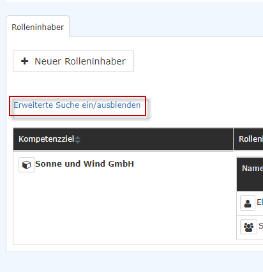Sort by the Kompetenzziel column header

[x=47, y=139]
